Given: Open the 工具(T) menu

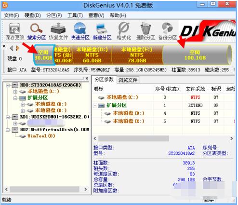Looking at the screenshot, I should click(75, 15).
